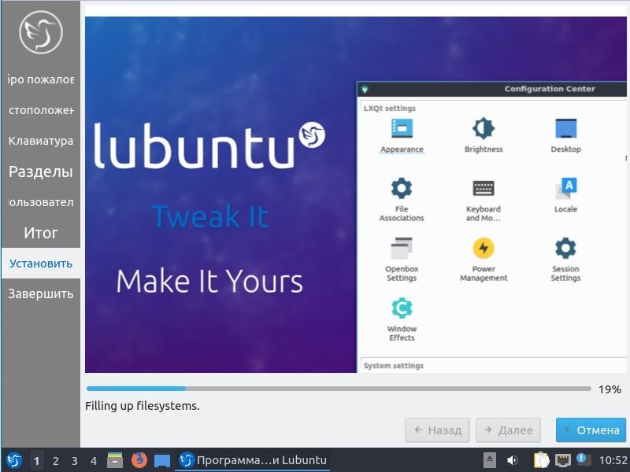Viewport: 630px width, 472px height.
Task: Open Appearance settings in Configuration Center
Action: [402, 130]
